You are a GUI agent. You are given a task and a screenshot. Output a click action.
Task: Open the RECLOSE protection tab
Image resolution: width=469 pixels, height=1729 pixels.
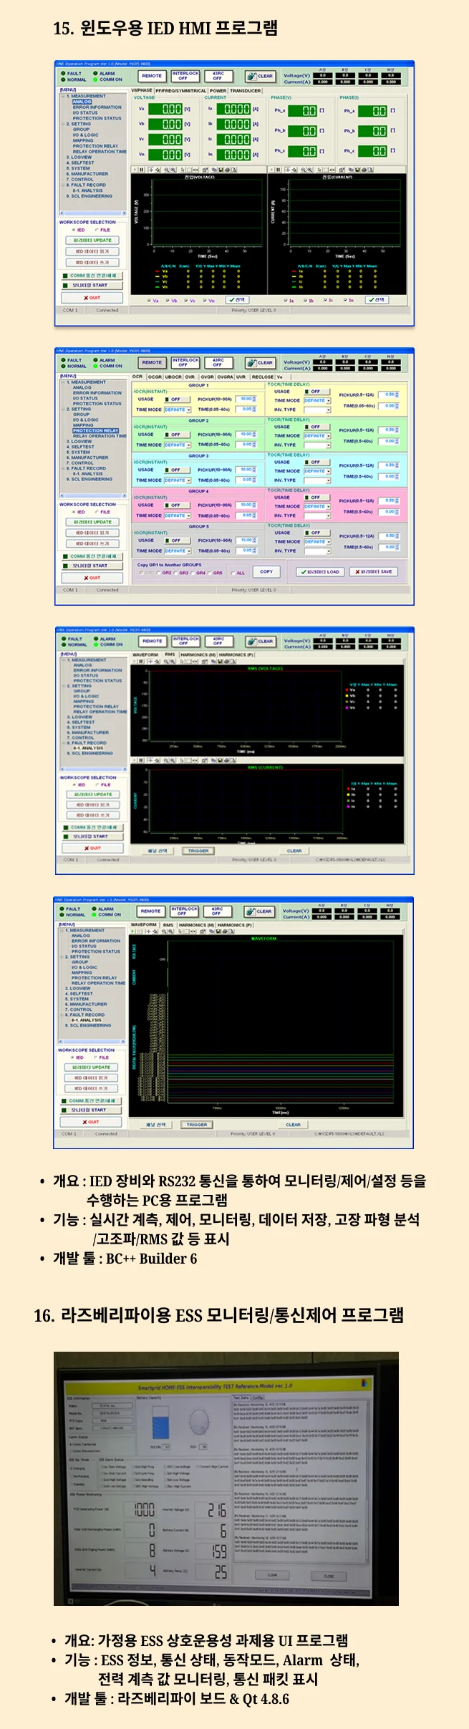point(263,377)
